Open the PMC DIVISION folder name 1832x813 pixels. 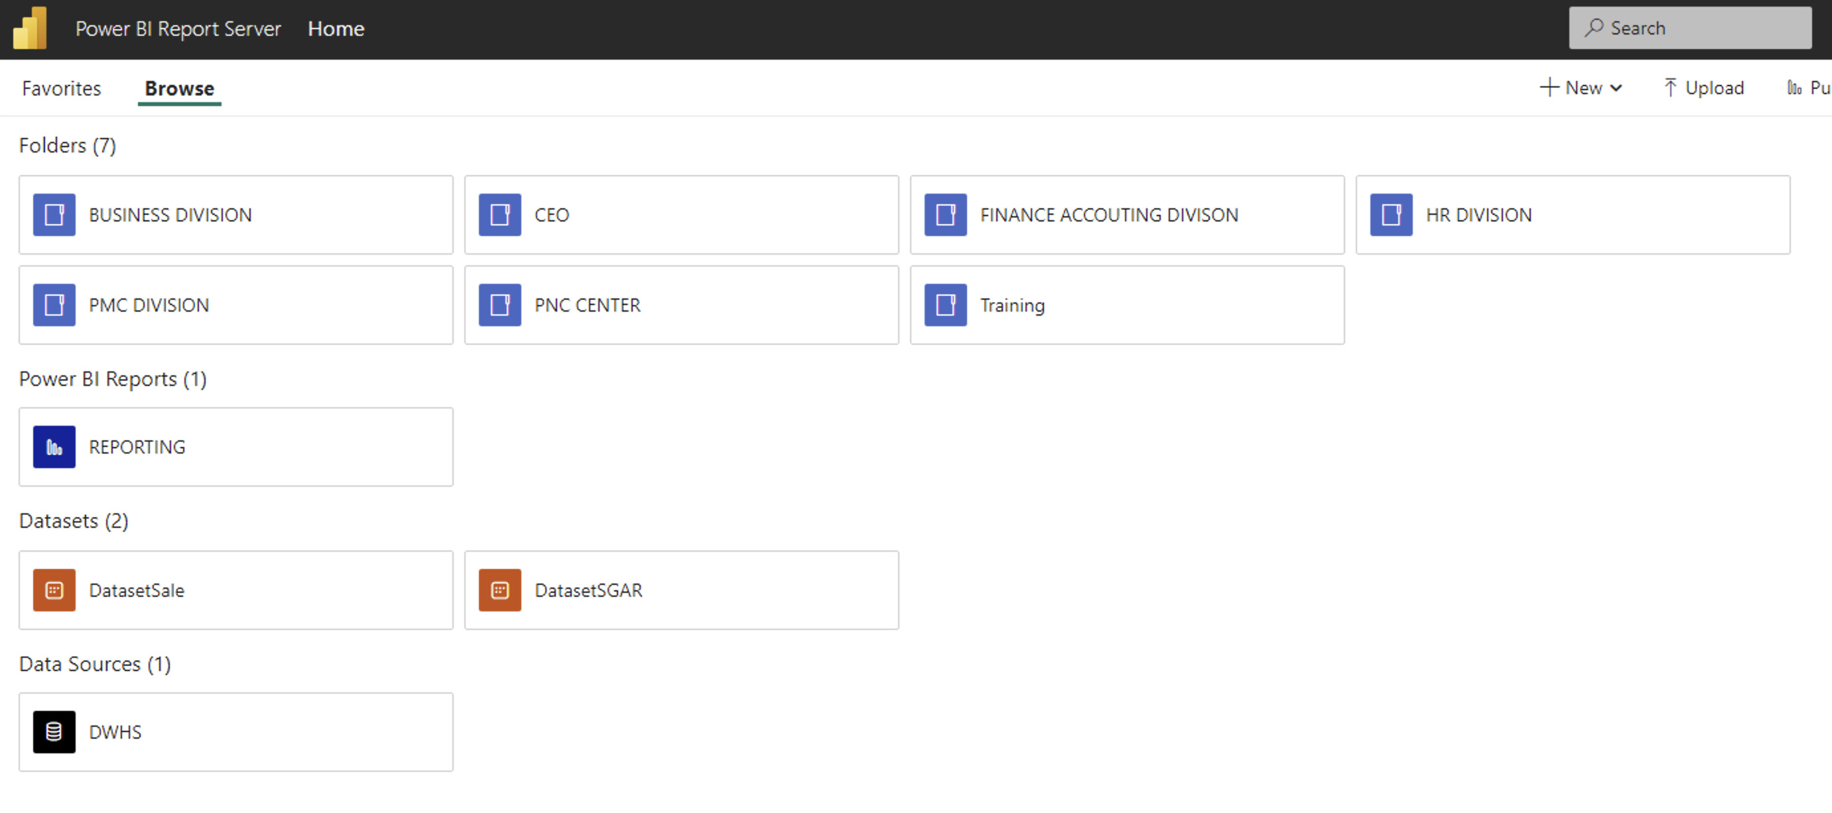[x=149, y=305]
